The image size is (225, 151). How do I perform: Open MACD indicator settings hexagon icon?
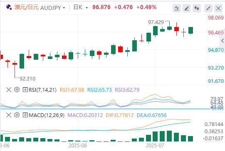click(x=17, y=115)
